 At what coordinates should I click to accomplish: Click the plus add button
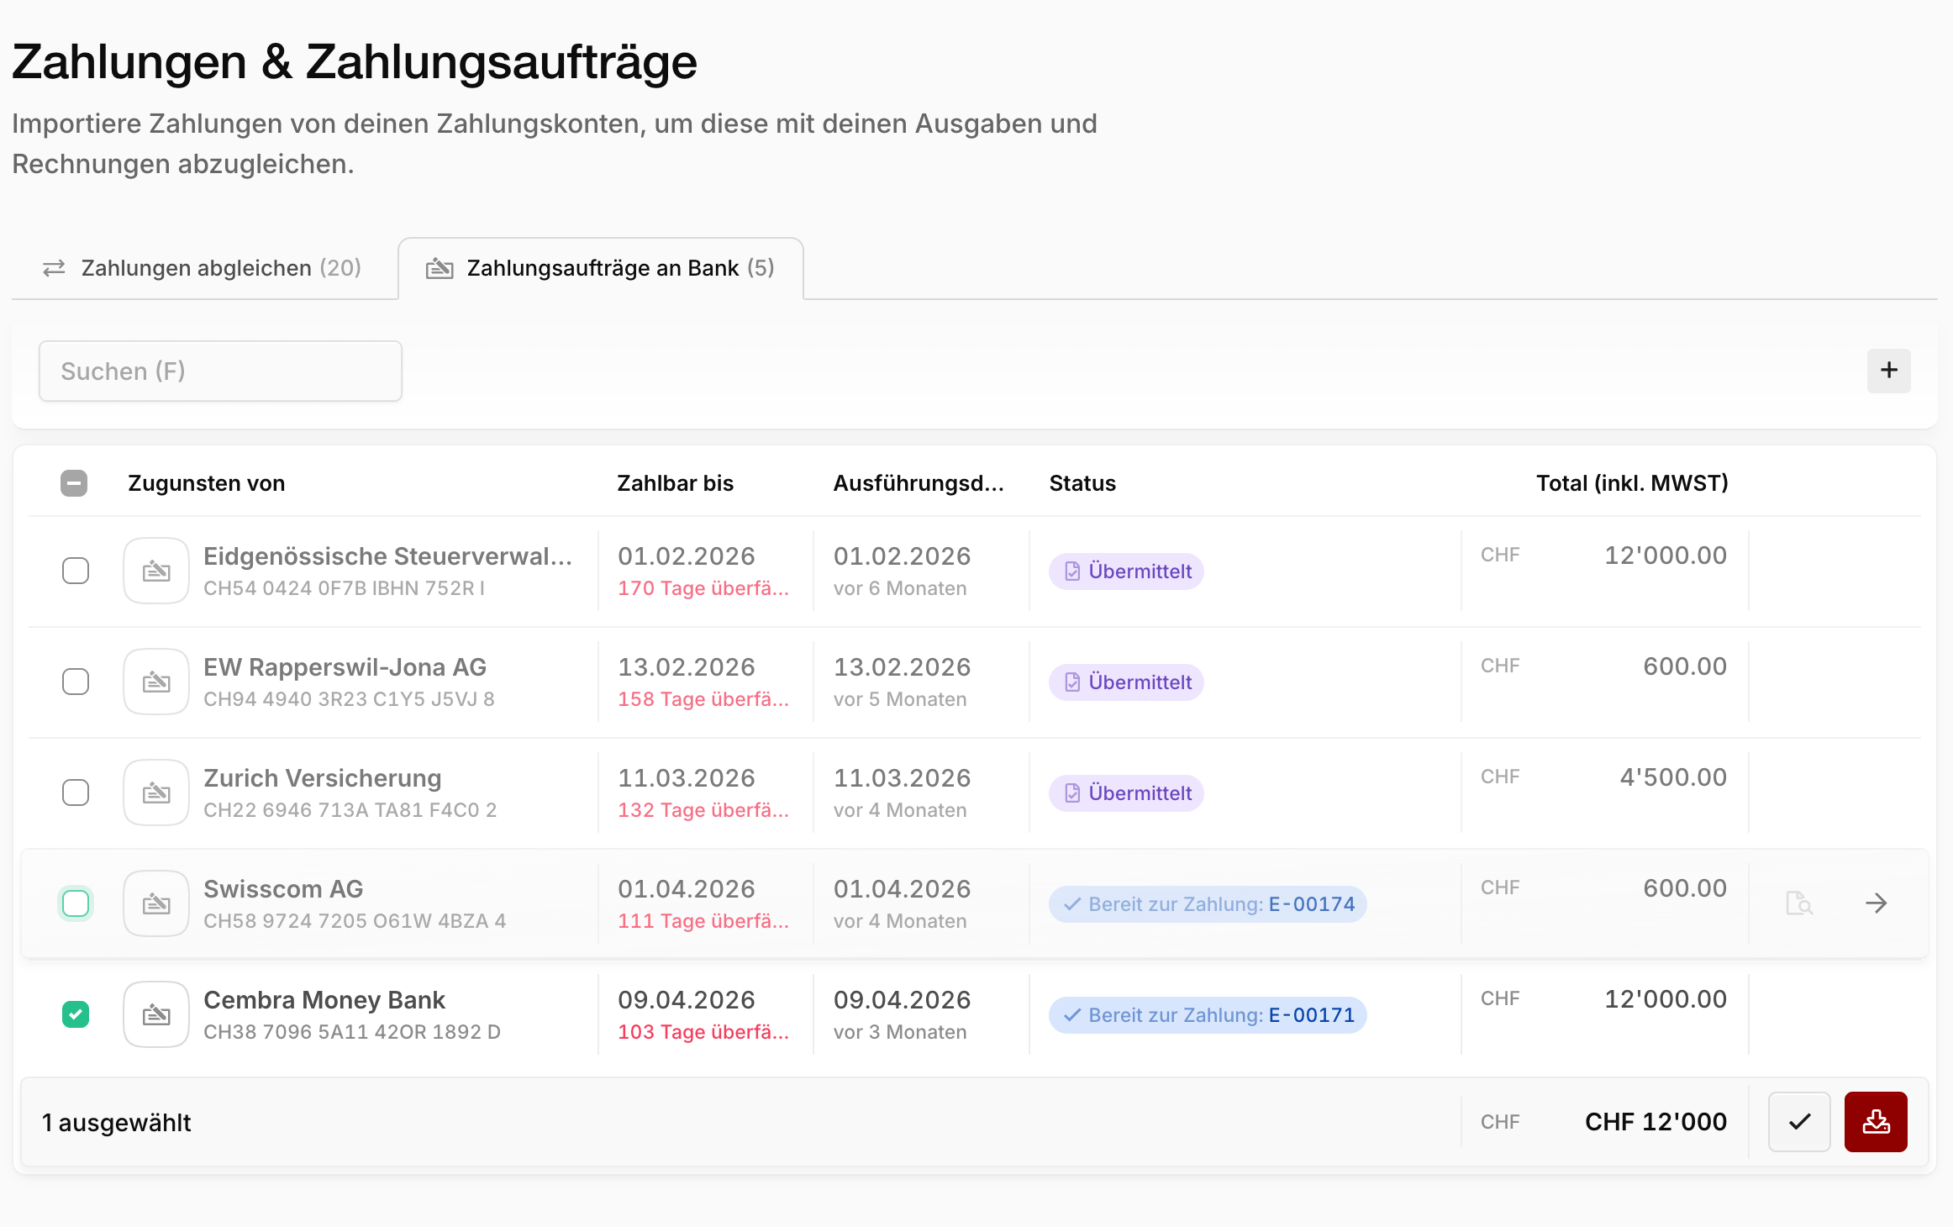tap(1888, 371)
